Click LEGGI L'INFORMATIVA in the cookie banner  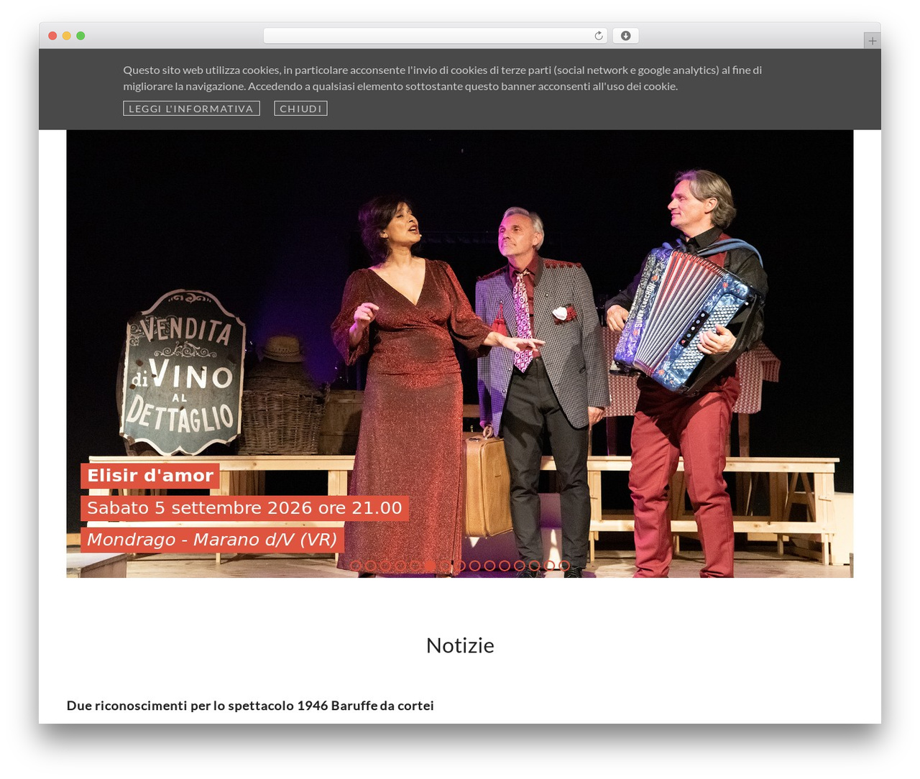click(191, 109)
